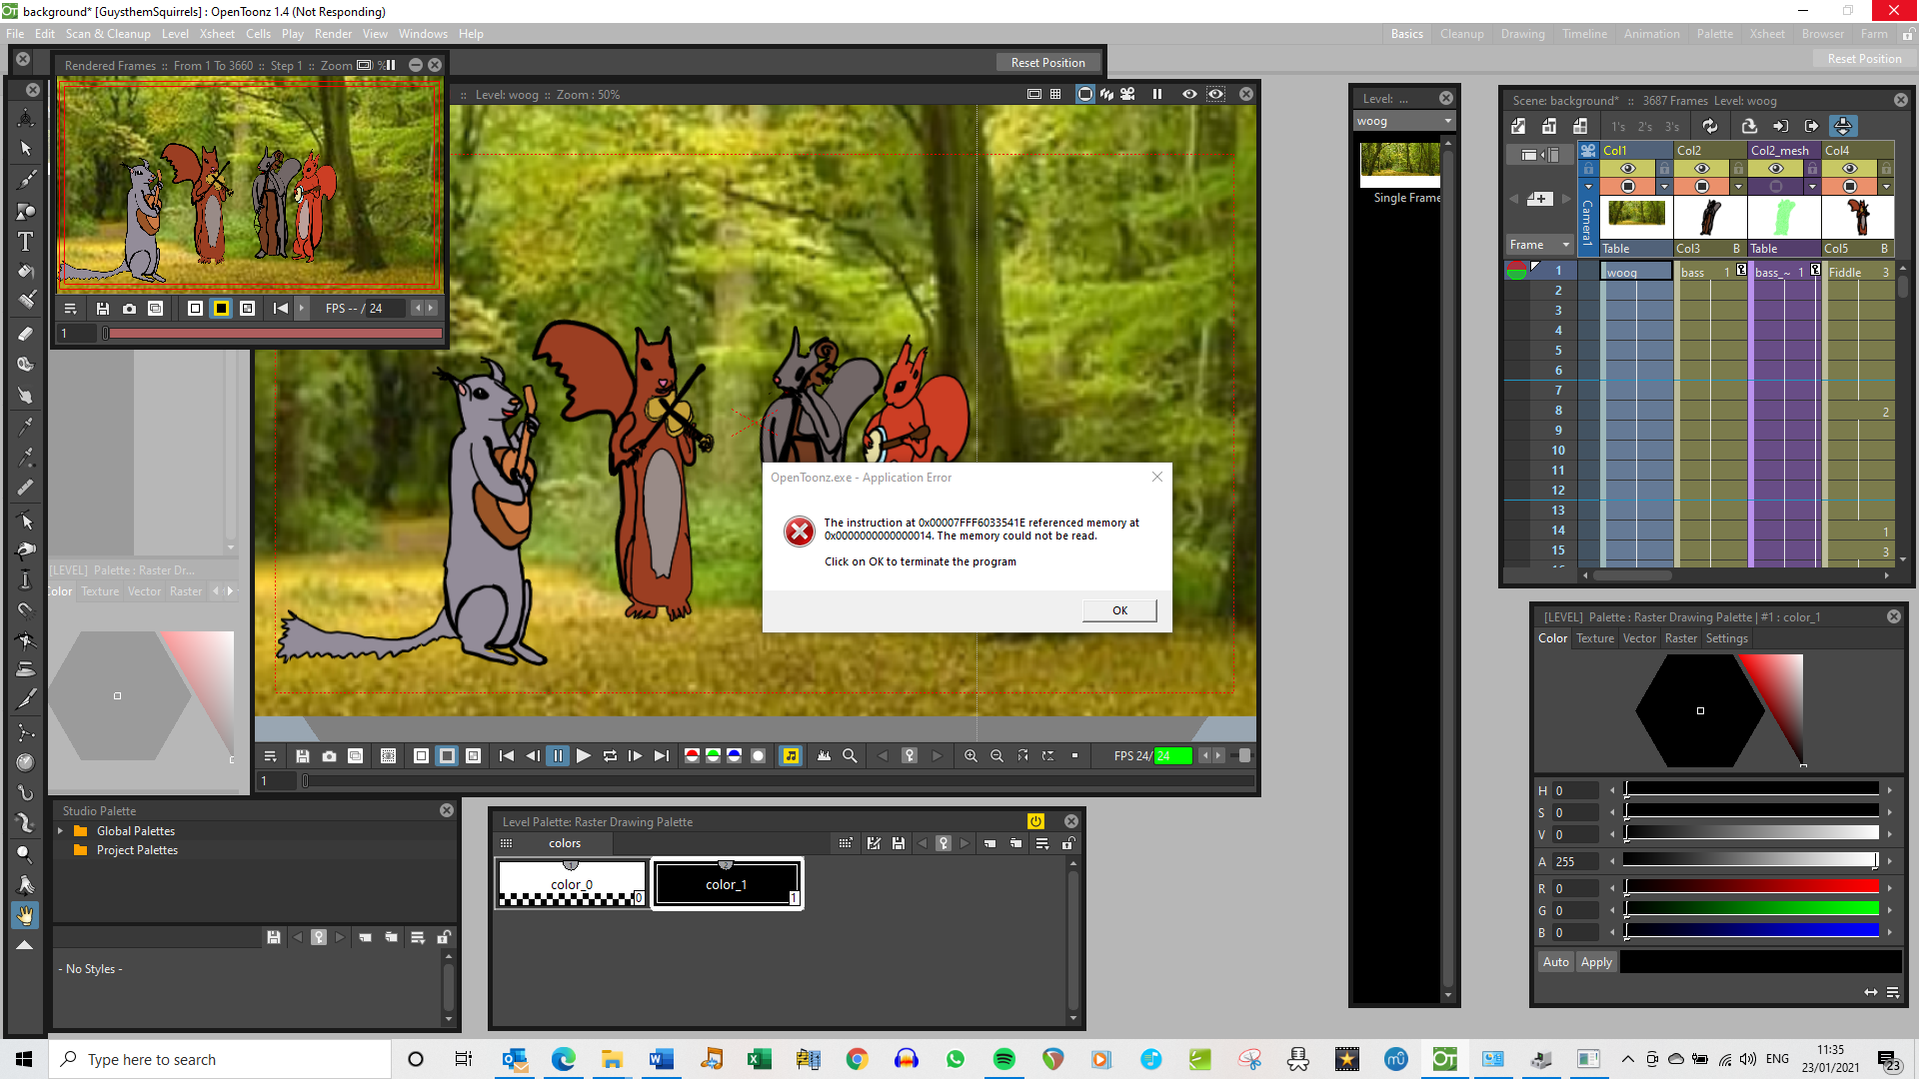The height and width of the screenshot is (1079, 1919).
Task: Lock the Col2 column
Action: point(1738,169)
